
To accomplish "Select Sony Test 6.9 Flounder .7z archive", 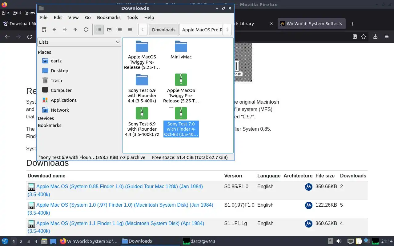I will pyautogui.click(x=142, y=122).
